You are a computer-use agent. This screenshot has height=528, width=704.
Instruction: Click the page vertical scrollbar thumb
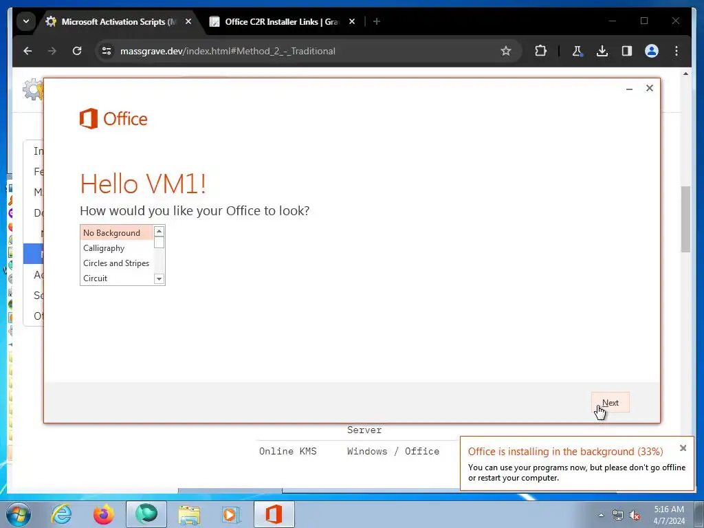[685, 219]
